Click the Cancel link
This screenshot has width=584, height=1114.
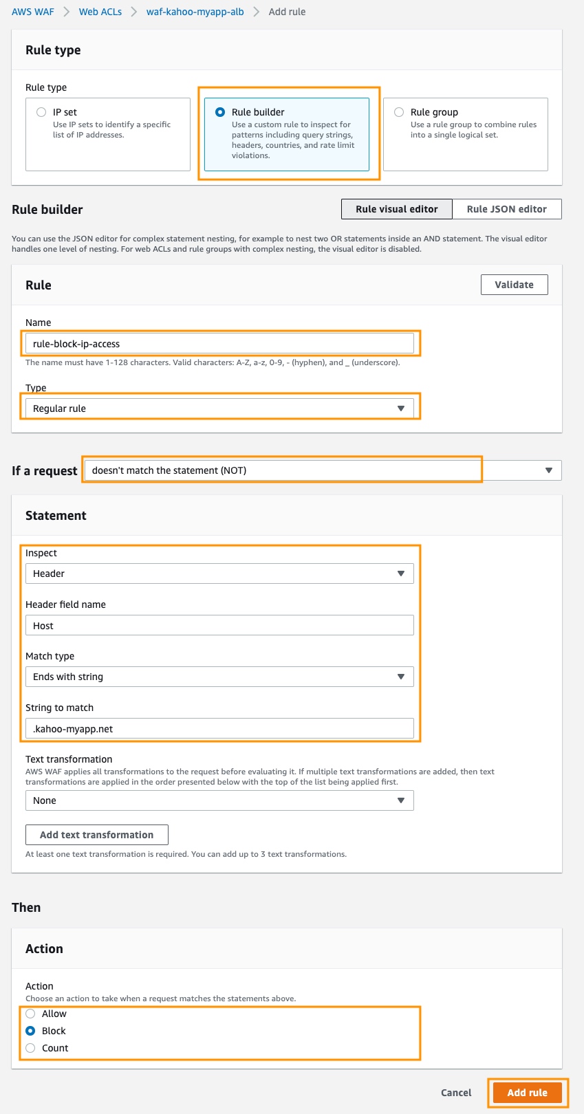[x=456, y=1093]
